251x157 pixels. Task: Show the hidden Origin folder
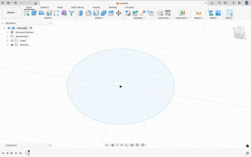(x=12, y=41)
